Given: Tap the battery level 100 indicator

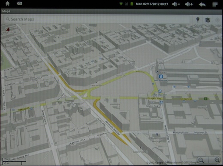Looking at the screenshot, I should point(20,3).
